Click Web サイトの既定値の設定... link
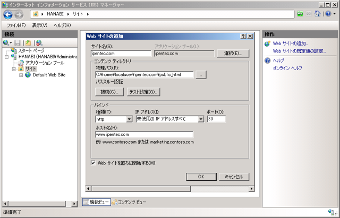 [299, 51]
